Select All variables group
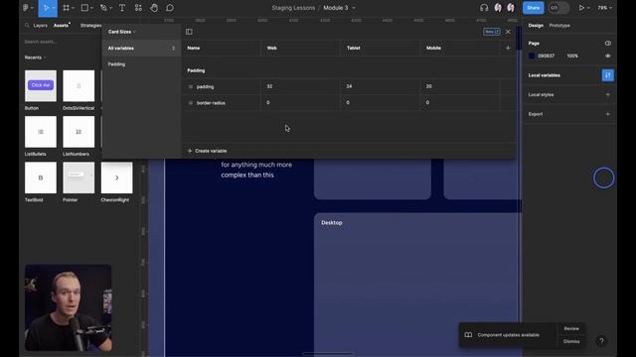Screen dimensions: 636x357 point(141,49)
